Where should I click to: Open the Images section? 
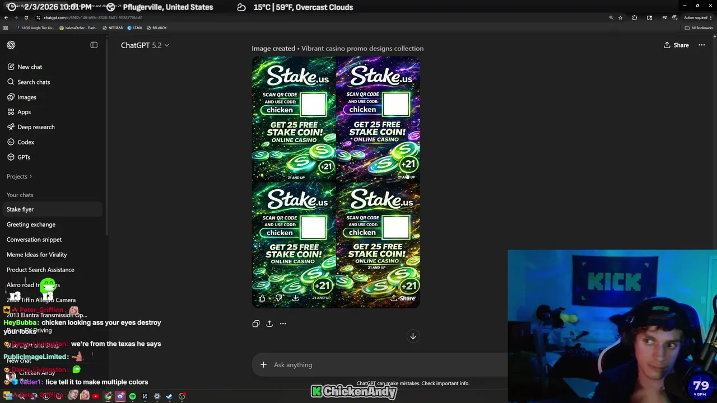(22, 97)
